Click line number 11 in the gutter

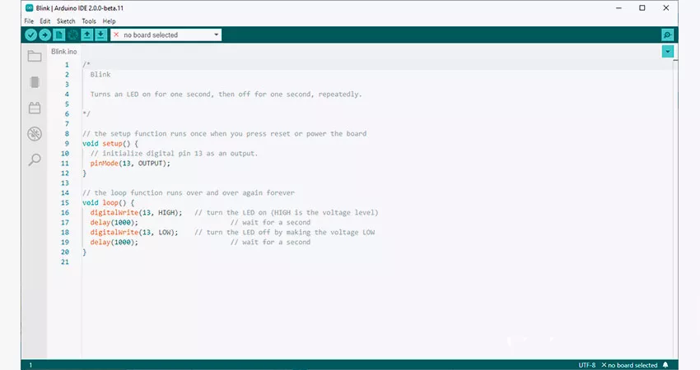point(65,163)
